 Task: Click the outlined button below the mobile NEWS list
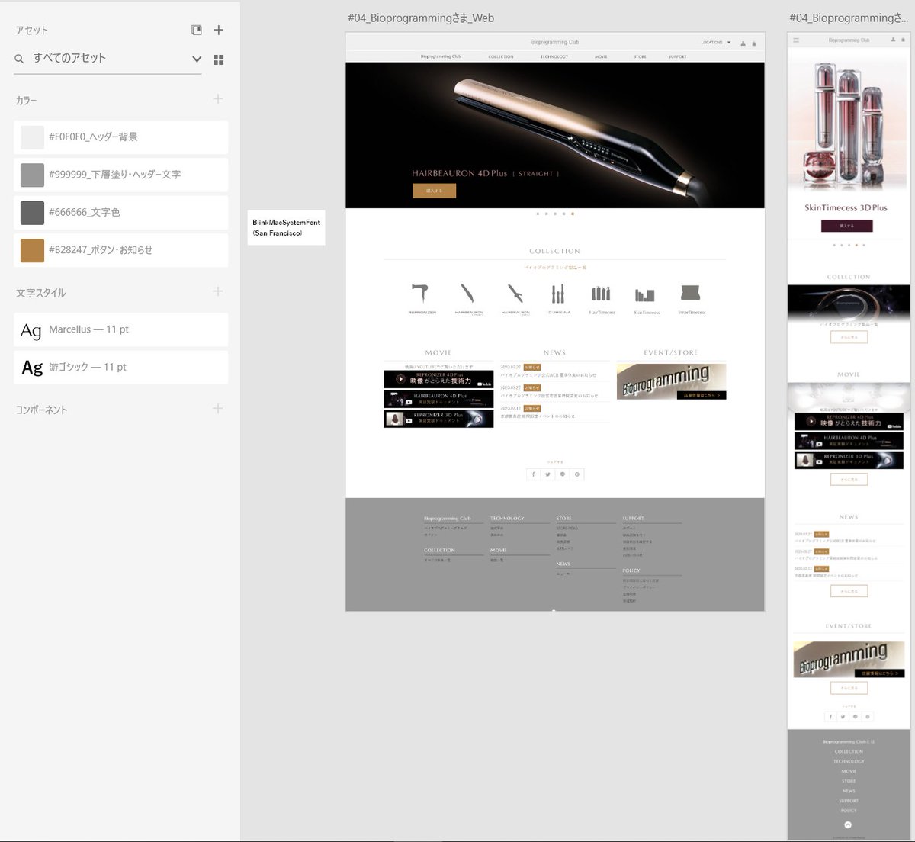[x=849, y=591]
